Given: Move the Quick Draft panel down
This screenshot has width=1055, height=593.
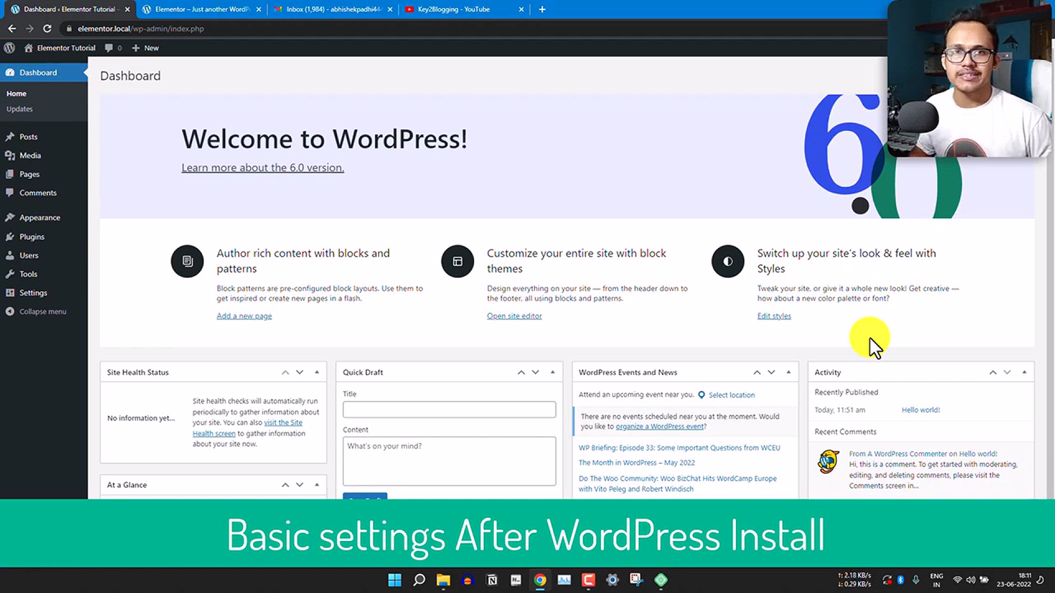Looking at the screenshot, I should pos(535,372).
